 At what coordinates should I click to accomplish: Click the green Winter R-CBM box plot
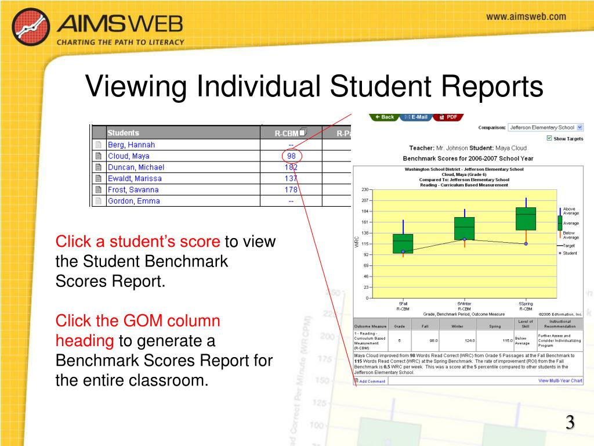pos(465,228)
